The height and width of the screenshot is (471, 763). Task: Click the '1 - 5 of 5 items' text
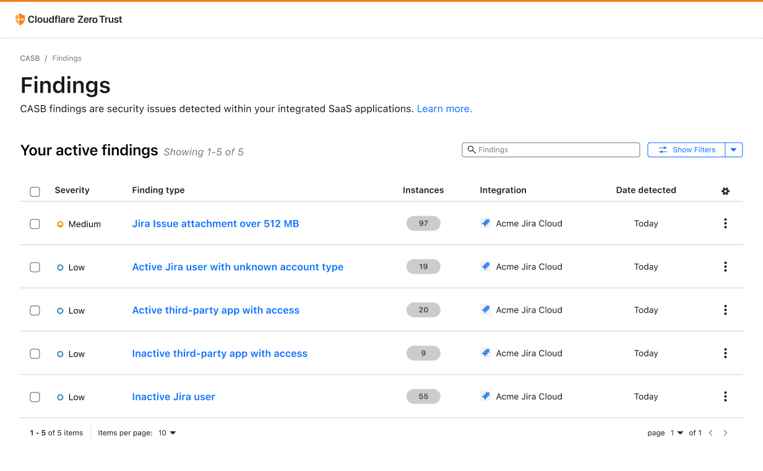pyautogui.click(x=56, y=433)
